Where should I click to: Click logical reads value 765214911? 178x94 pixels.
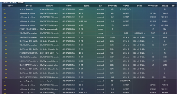click(x=165, y=89)
